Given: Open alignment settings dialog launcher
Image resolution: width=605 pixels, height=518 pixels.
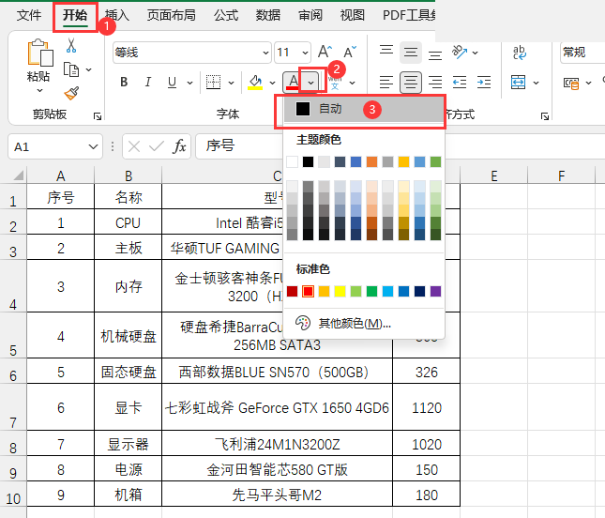Looking at the screenshot, I should [x=544, y=115].
